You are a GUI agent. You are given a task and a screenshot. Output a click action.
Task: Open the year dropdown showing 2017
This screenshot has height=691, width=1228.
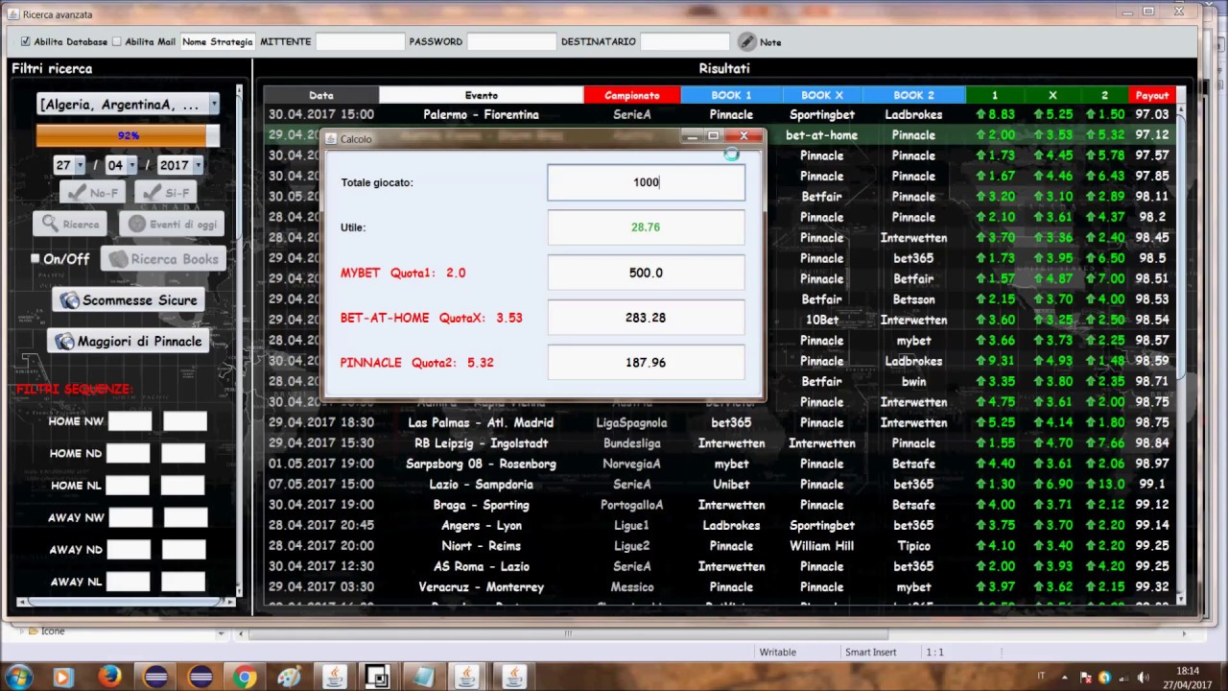[179, 165]
